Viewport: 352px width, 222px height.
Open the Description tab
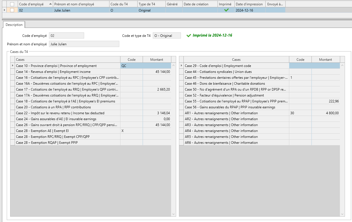pos(14,25)
